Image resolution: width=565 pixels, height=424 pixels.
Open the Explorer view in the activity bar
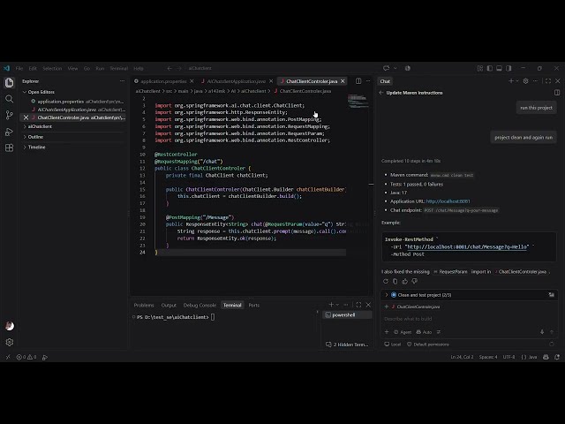pos(10,83)
